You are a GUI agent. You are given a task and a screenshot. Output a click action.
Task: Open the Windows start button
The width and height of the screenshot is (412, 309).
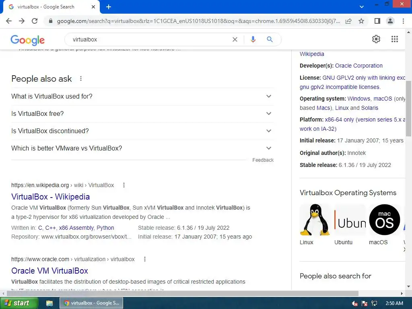[x=19, y=303]
